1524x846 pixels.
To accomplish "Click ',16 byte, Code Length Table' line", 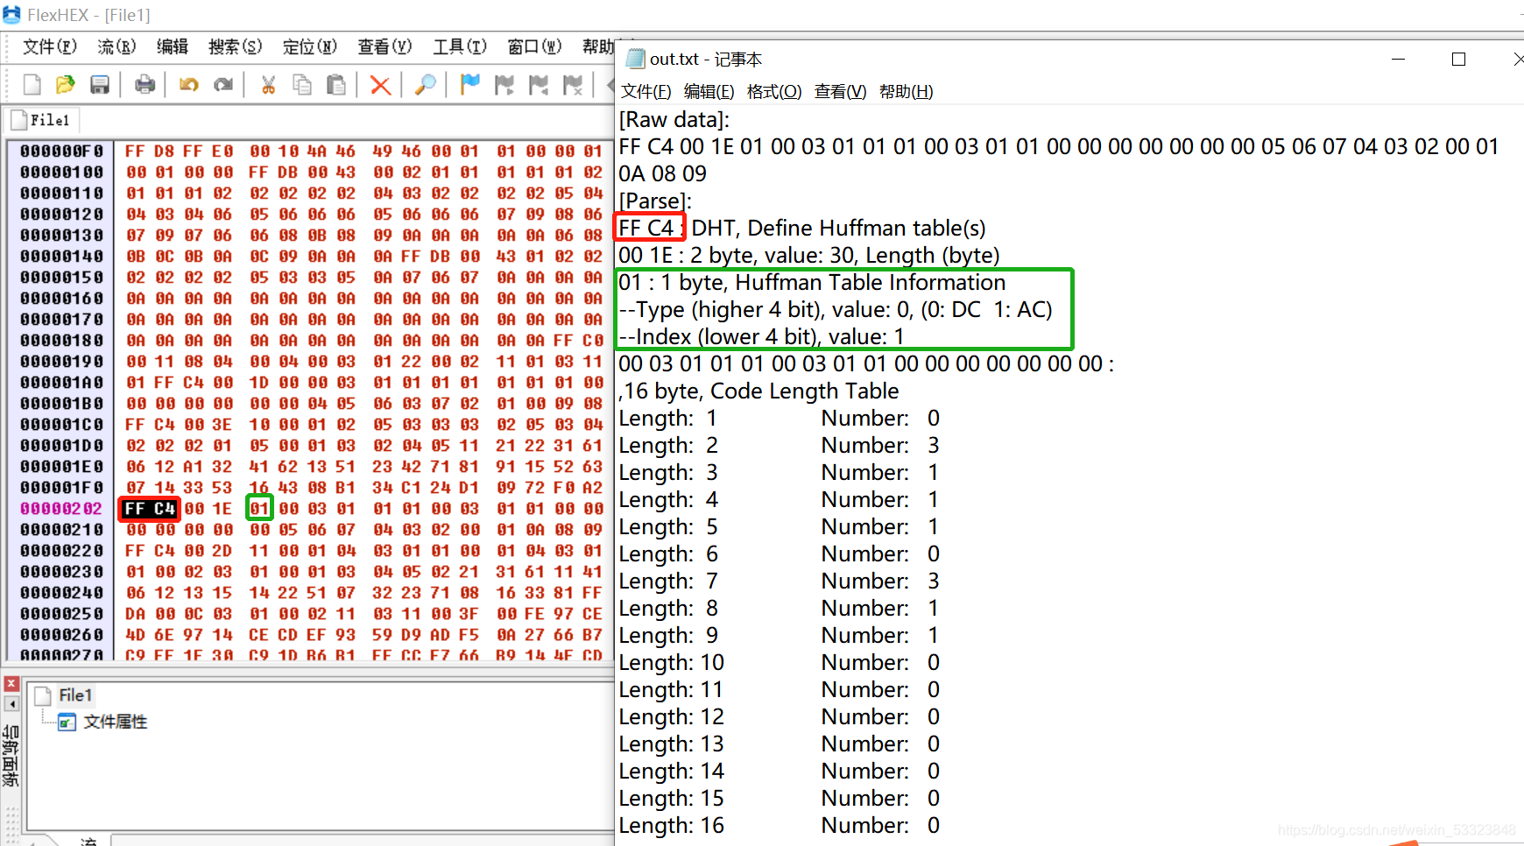I will [758, 391].
